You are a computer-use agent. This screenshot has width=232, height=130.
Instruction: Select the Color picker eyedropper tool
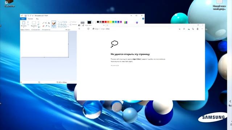point(46,26)
